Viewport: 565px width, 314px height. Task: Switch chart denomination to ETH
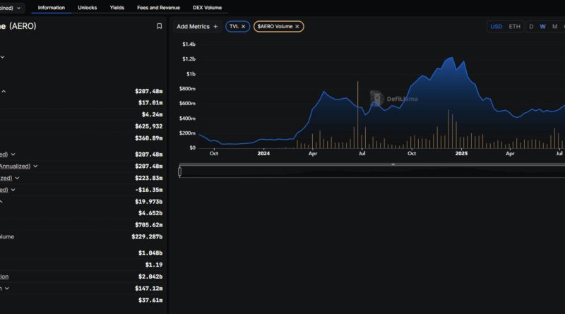(x=514, y=27)
